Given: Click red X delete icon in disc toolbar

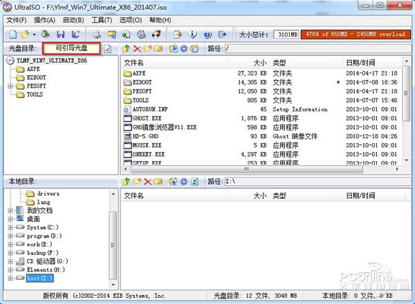Looking at the screenshot, I should 136,49.
